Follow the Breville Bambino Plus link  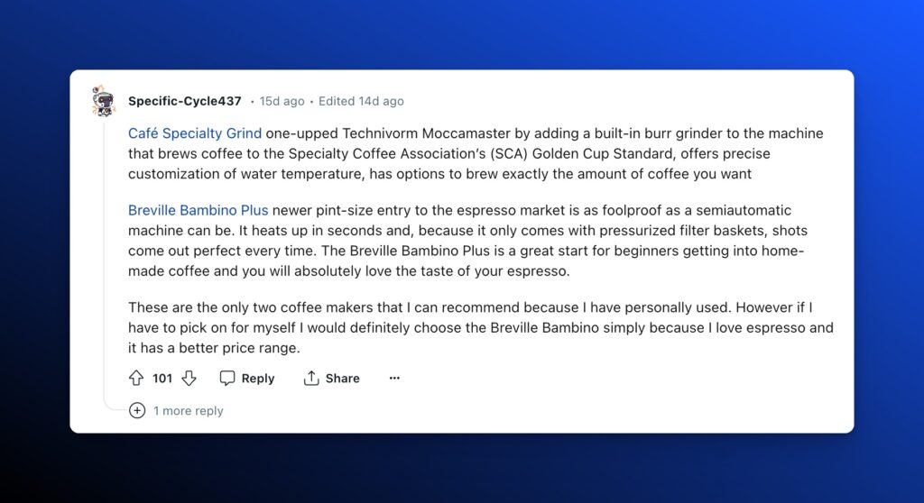tap(199, 211)
